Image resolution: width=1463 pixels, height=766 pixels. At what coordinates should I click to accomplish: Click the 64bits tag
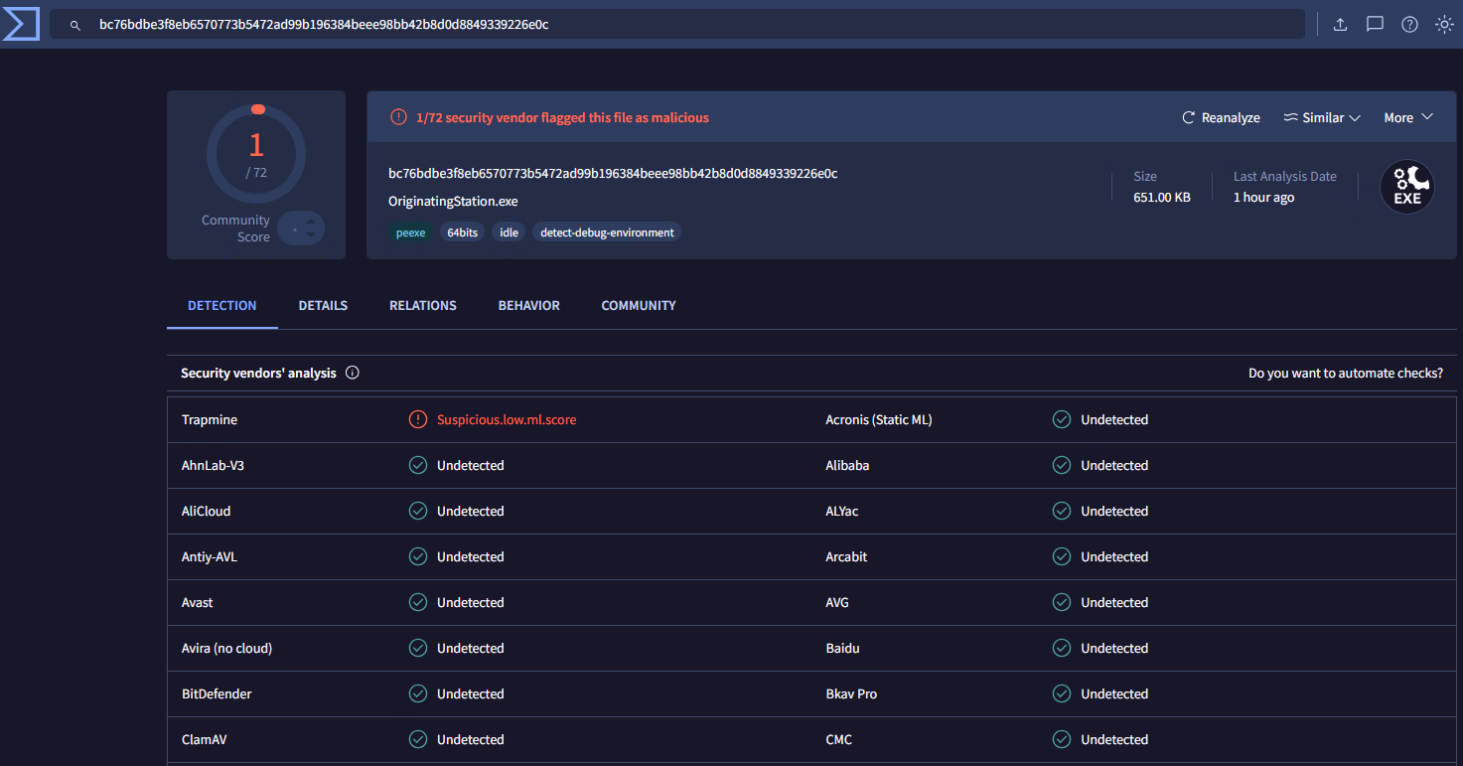pyautogui.click(x=462, y=232)
